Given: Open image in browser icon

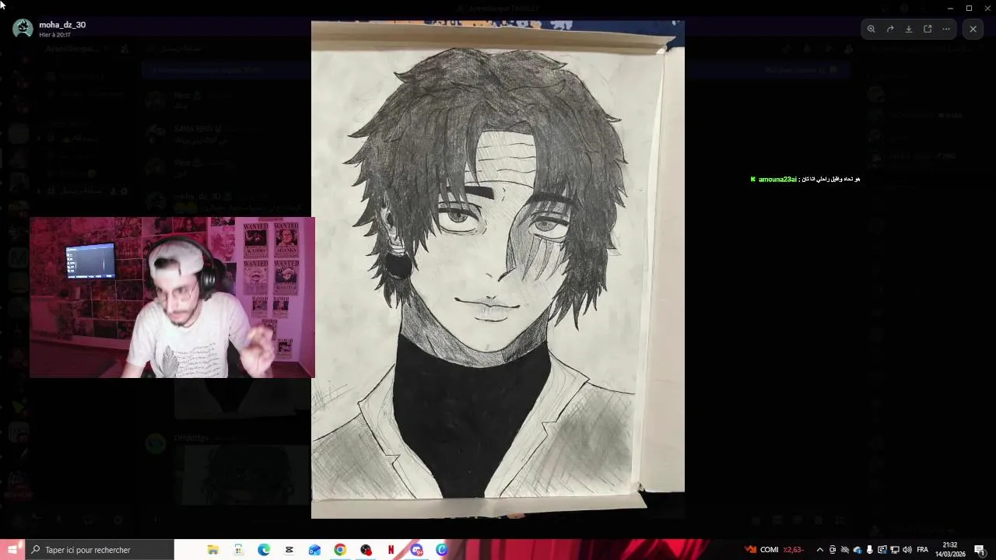Looking at the screenshot, I should coord(928,29).
